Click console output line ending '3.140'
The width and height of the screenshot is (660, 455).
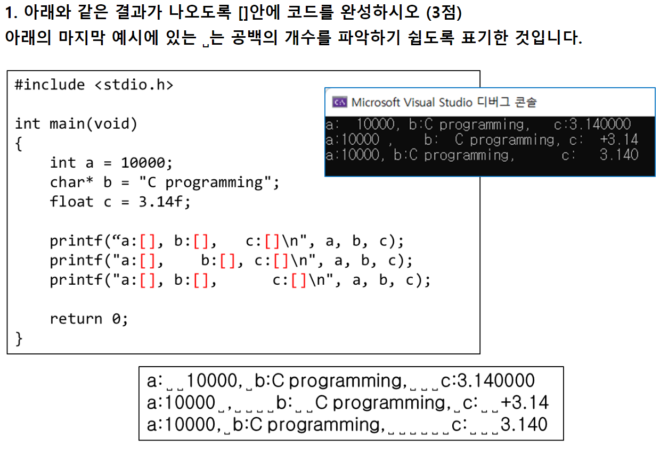(x=482, y=155)
